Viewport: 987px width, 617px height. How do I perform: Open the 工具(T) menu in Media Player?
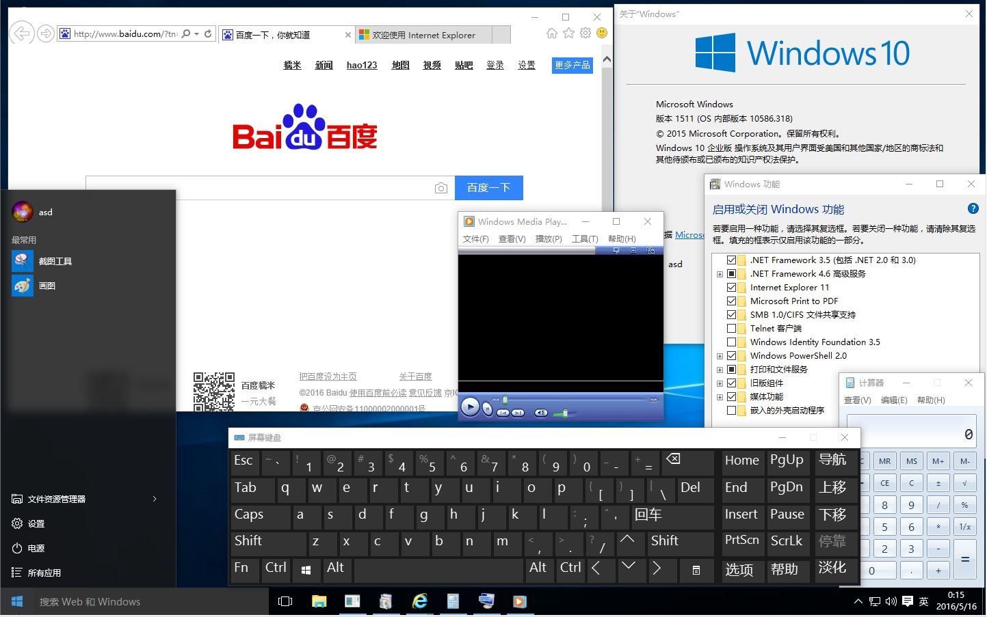point(585,238)
